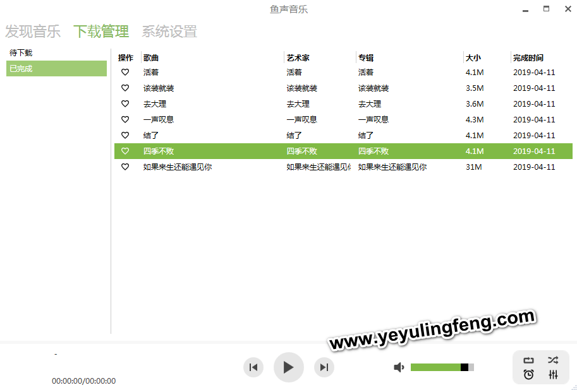The width and height of the screenshot is (577, 390).
Task: Minimize the 鱼声音乐 window
Action: pos(525,9)
